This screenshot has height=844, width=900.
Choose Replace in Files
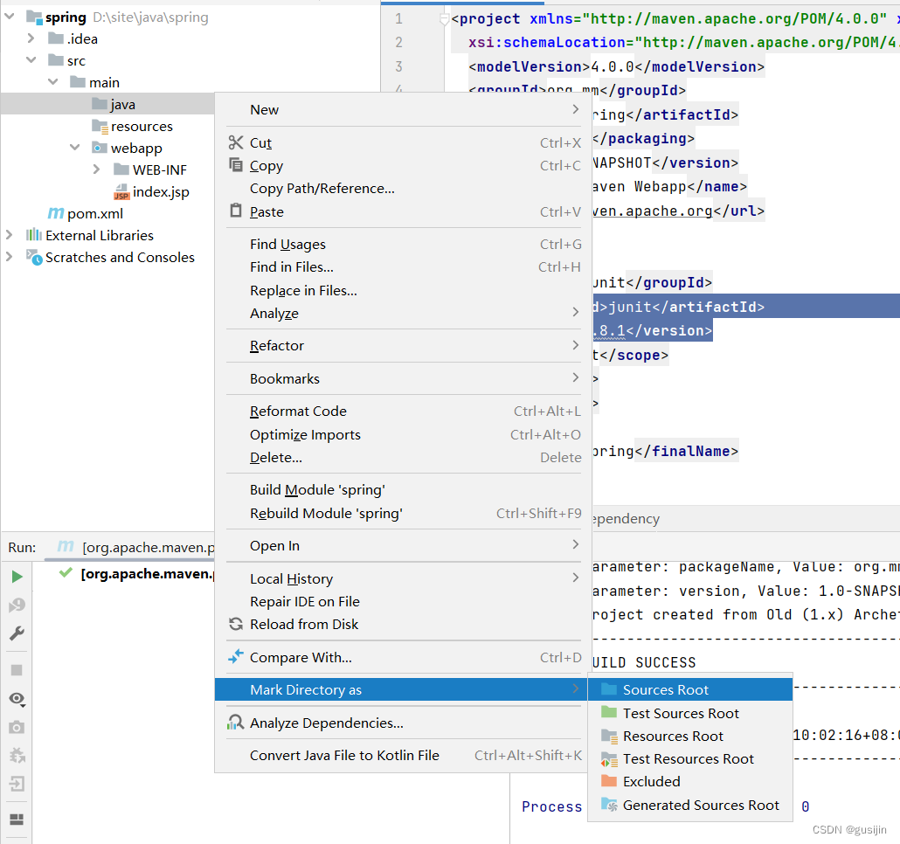(x=404, y=290)
